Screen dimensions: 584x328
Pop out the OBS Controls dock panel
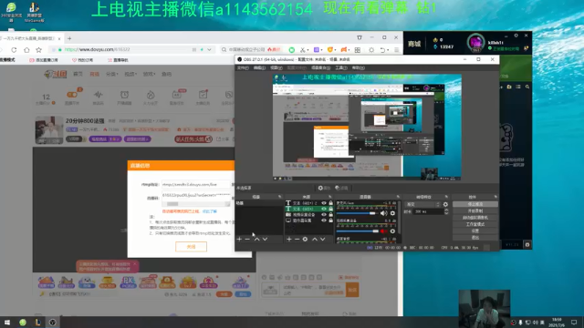pos(495,197)
